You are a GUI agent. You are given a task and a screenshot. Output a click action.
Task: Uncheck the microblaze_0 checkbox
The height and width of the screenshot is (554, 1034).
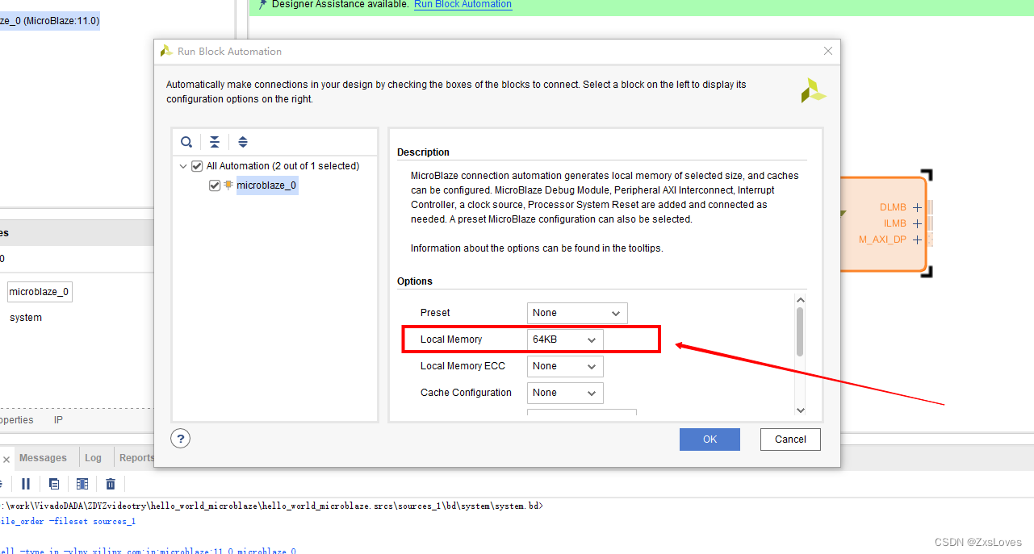point(215,185)
